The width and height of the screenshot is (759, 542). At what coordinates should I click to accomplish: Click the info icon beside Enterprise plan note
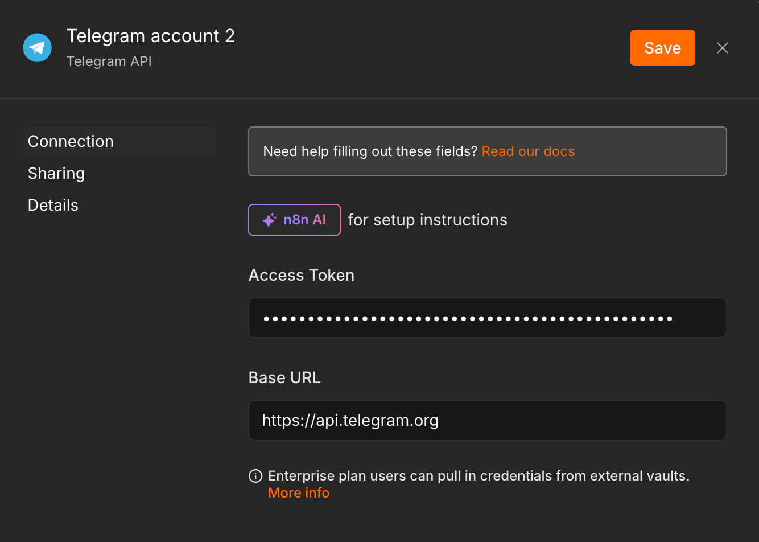tap(255, 476)
